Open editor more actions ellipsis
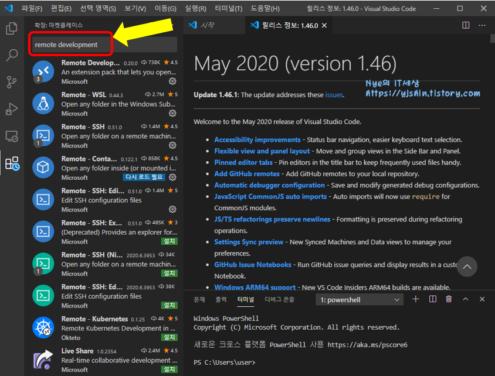The height and width of the screenshot is (376, 495). coord(482,25)
